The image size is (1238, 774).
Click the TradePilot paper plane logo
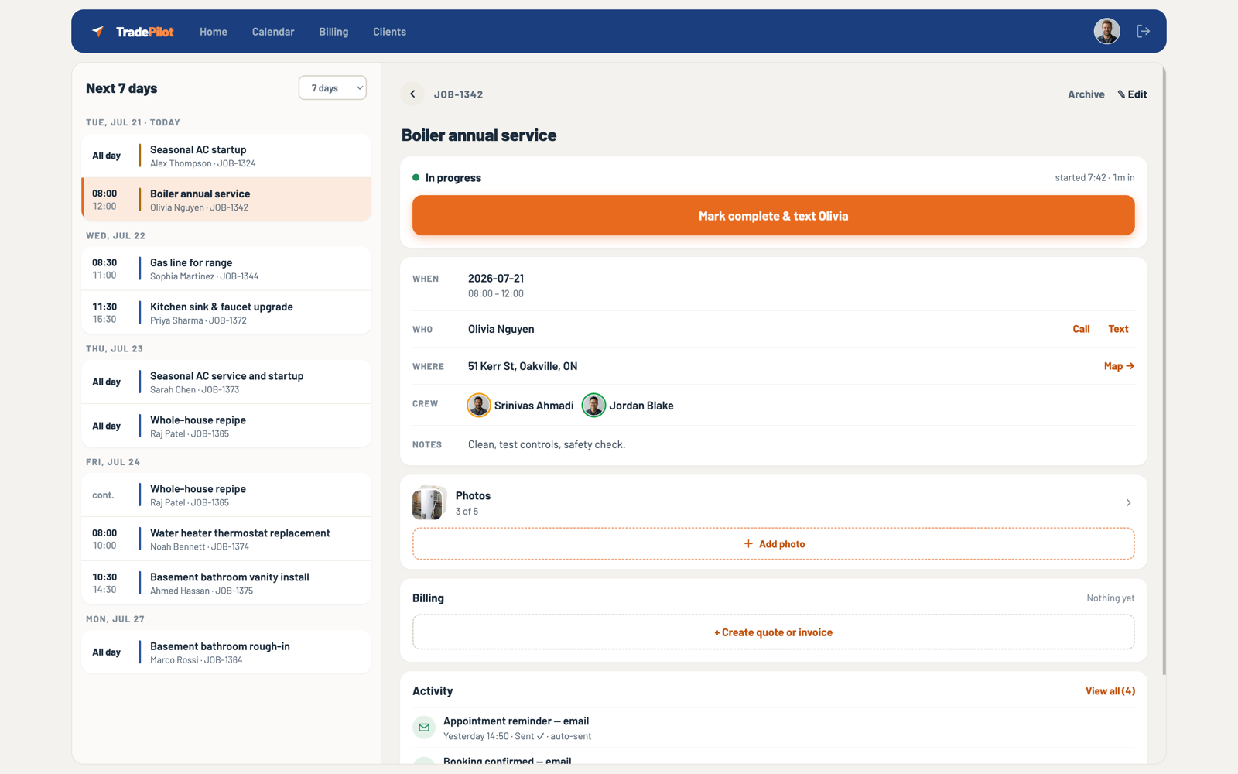(x=97, y=32)
